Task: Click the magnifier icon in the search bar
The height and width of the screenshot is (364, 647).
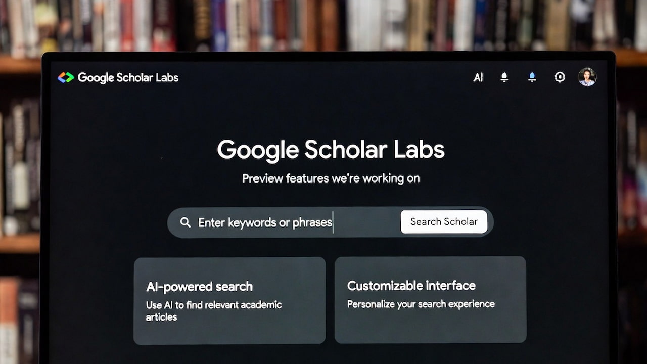Action: click(x=186, y=222)
